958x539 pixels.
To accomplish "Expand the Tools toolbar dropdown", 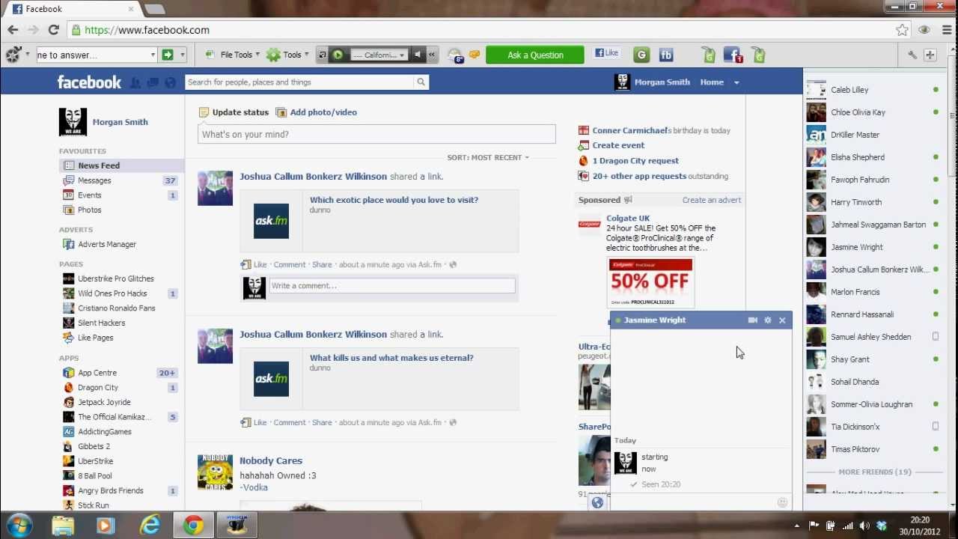I will [x=306, y=55].
